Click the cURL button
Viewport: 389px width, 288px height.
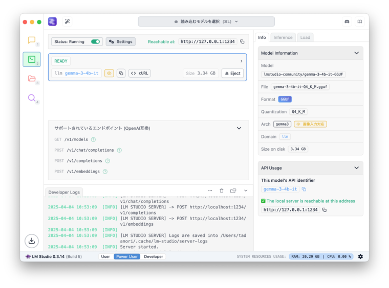point(140,73)
